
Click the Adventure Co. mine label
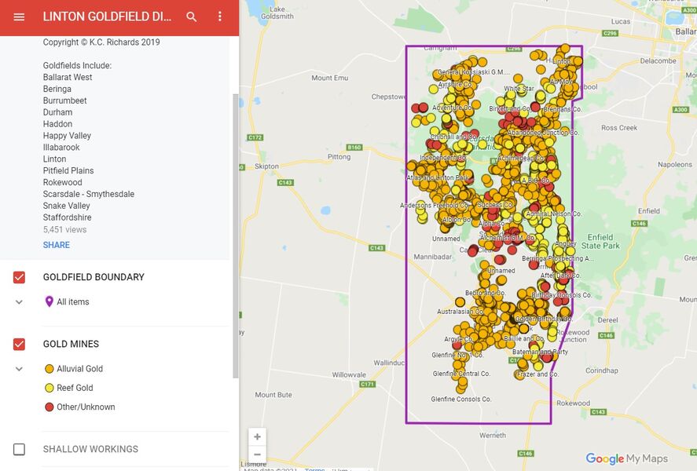(x=453, y=108)
